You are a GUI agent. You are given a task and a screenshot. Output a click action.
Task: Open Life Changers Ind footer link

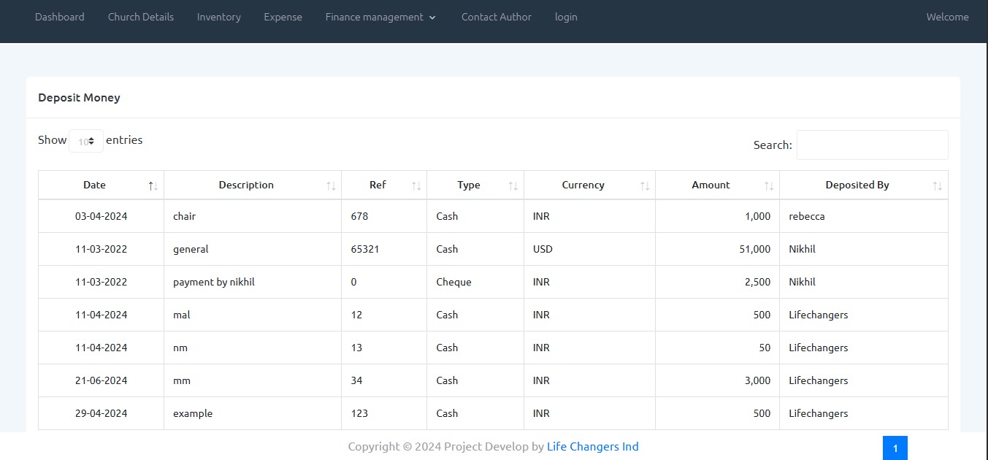[592, 447]
